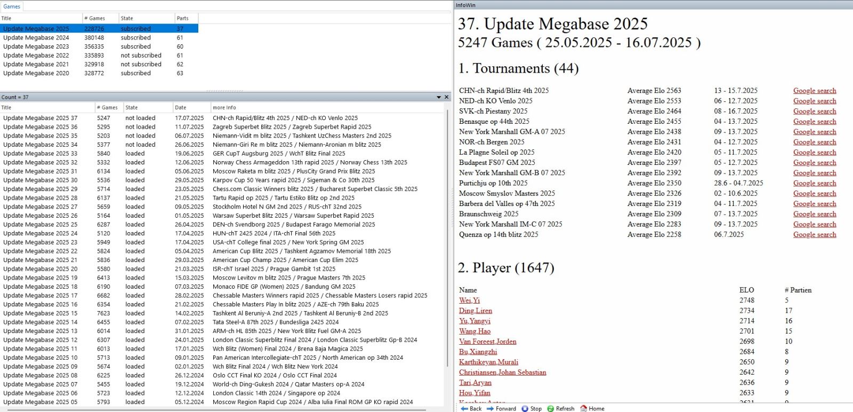Close the Count = 37 panel
The height and width of the screenshot is (412, 853).
[447, 97]
